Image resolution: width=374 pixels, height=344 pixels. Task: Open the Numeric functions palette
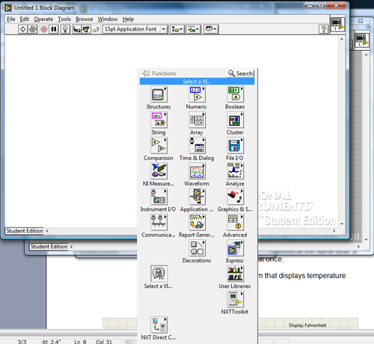[197, 94]
